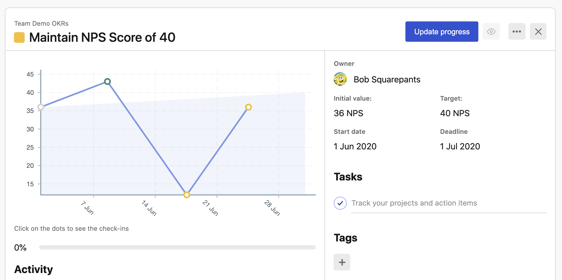This screenshot has height=280, width=562.
Task: Click Bob Squarepants avatar image
Action: click(340, 79)
